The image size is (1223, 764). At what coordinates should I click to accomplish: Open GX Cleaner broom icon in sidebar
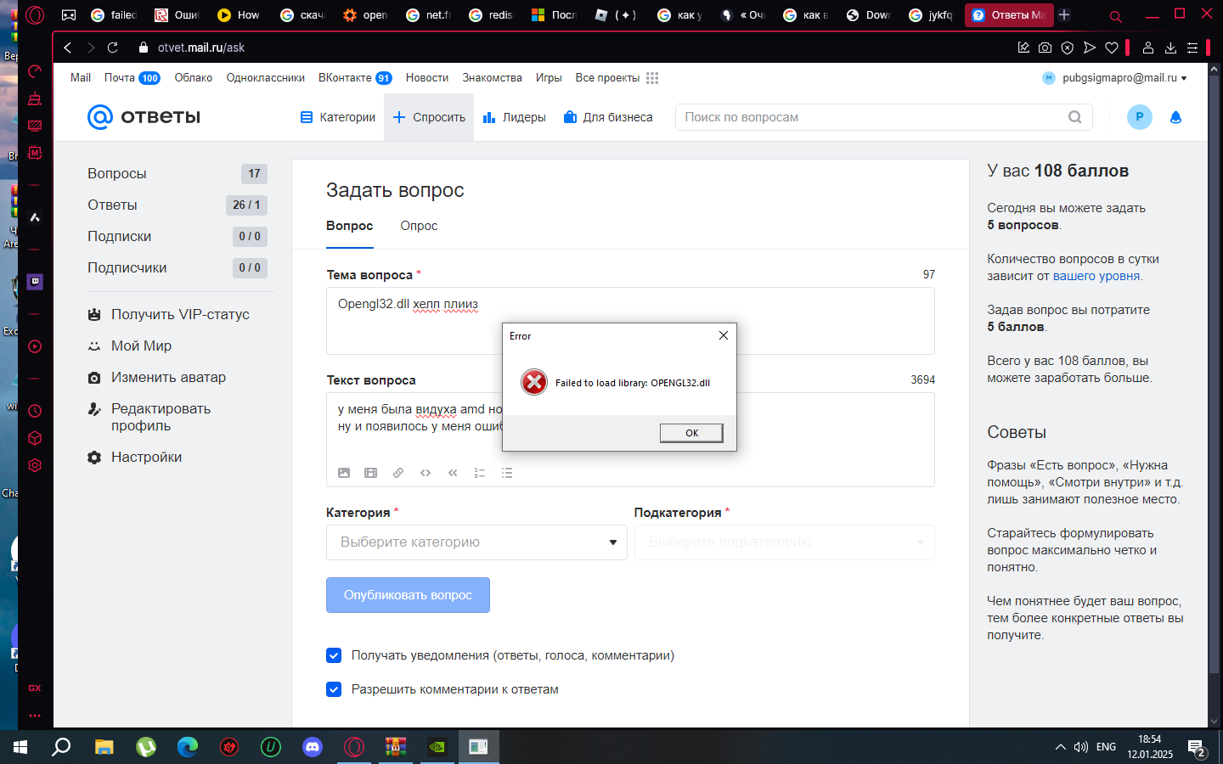tap(35, 98)
